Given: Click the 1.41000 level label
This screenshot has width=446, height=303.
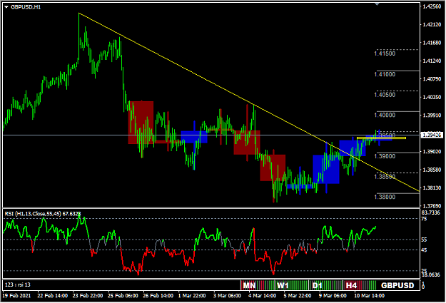Looking at the screenshot, I should [x=385, y=74].
